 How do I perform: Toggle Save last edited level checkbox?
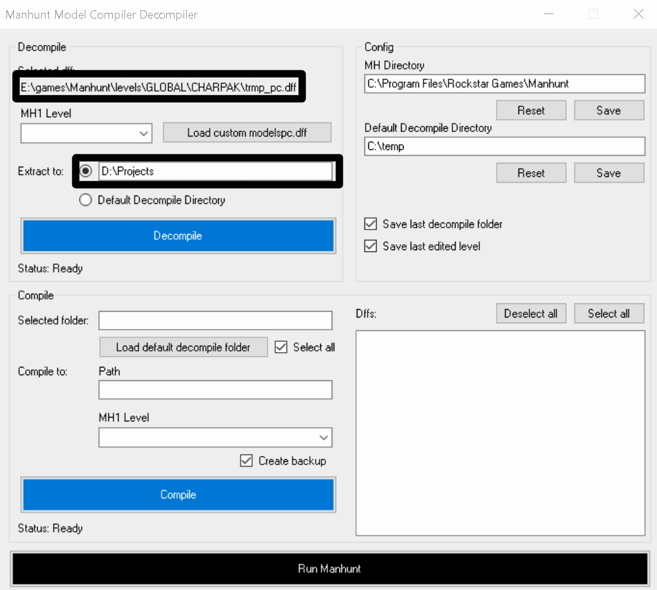pyautogui.click(x=370, y=246)
